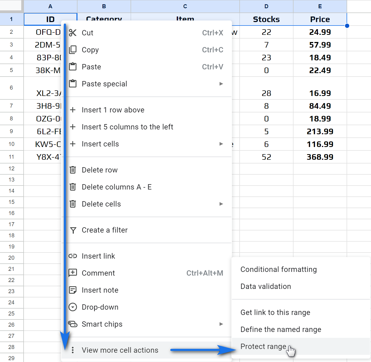The width and height of the screenshot is (371, 362).
Task: Choose Delete columns A - E
Action: [x=146, y=187]
